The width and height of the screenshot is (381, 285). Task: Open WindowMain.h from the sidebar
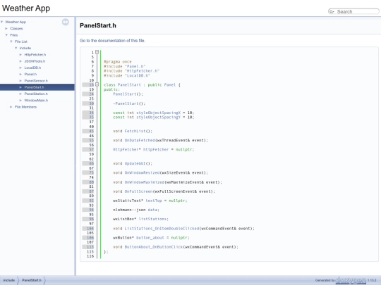pos(36,101)
